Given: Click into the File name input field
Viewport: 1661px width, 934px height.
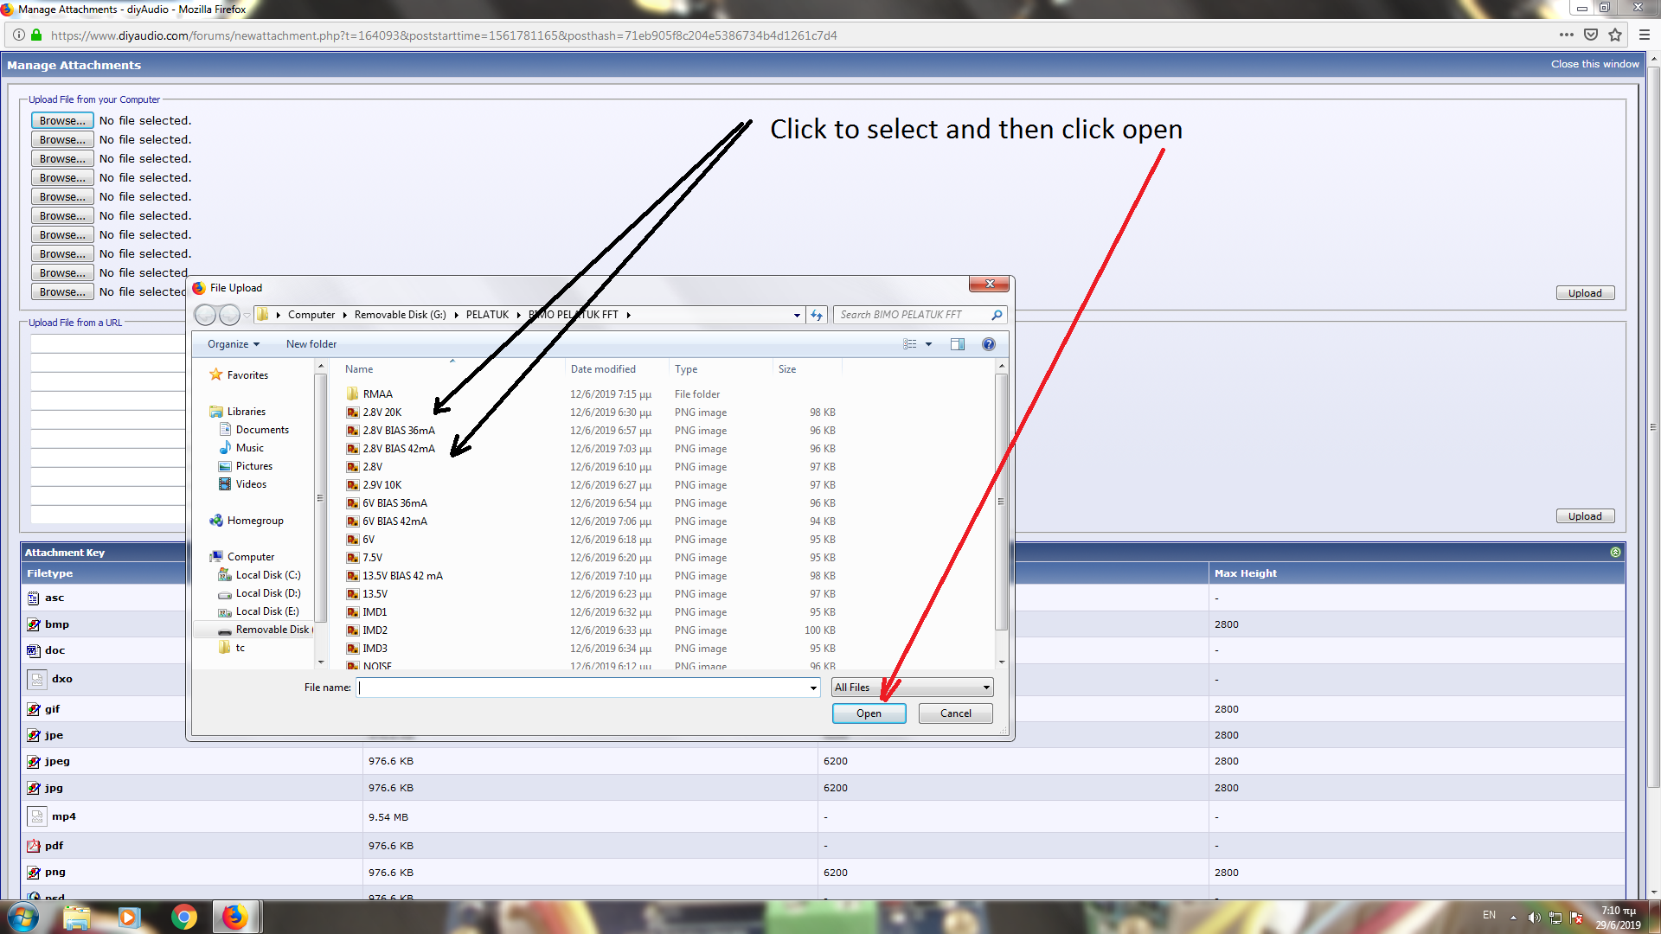Looking at the screenshot, I should pyautogui.click(x=581, y=688).
